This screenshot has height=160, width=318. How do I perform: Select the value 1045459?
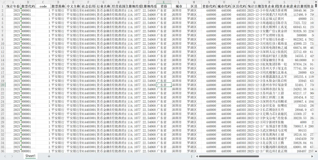(x=299, y=139)
